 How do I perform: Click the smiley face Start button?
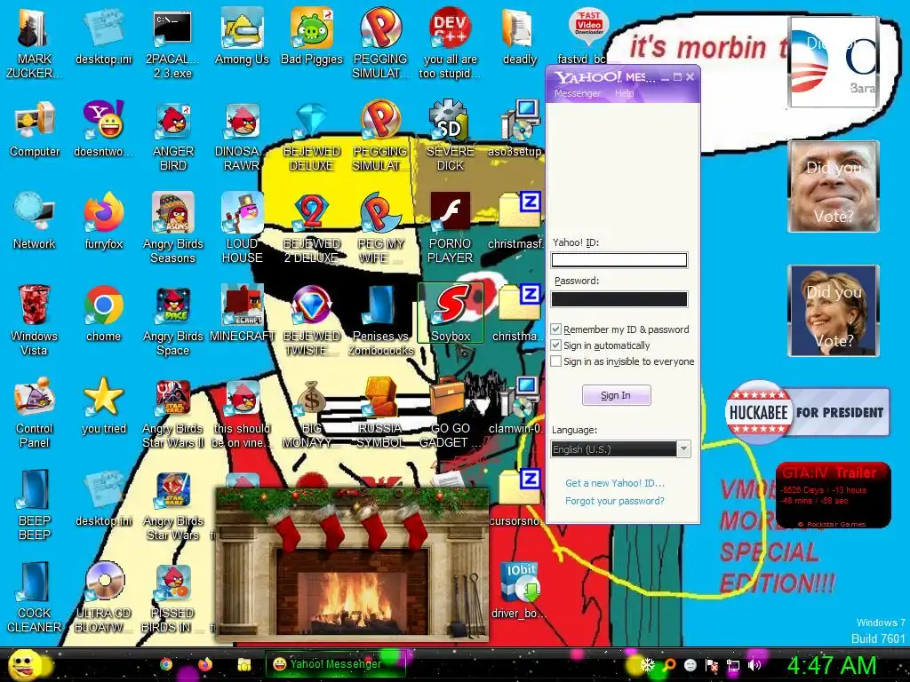[x=26, y=664]
